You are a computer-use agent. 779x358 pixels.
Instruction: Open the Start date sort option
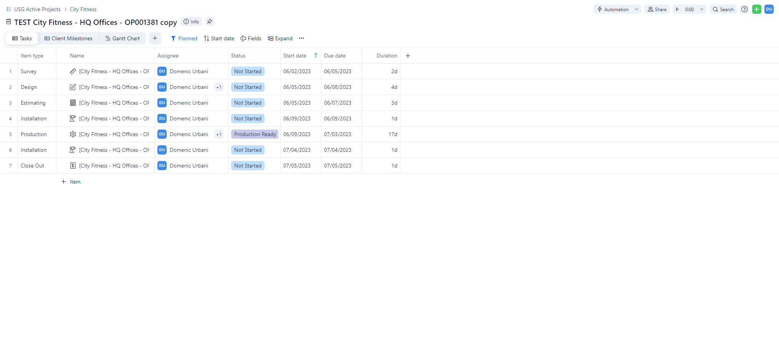(x=219, y=38)
